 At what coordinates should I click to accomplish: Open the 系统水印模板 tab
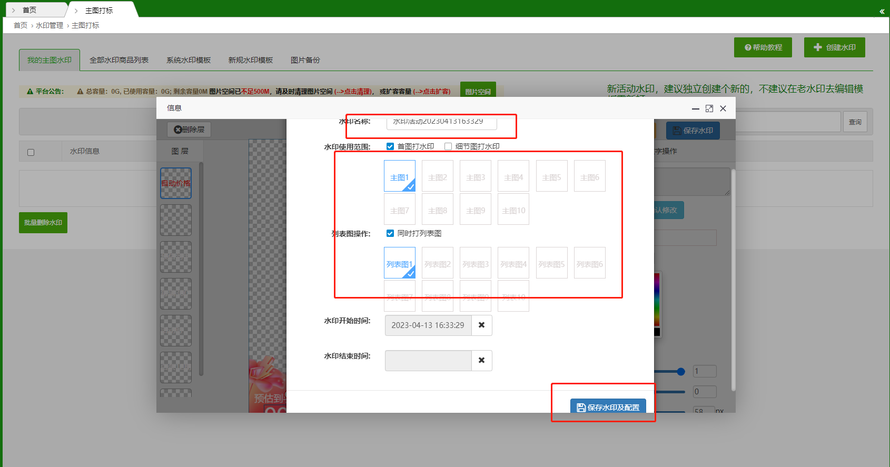coord(189,60)
